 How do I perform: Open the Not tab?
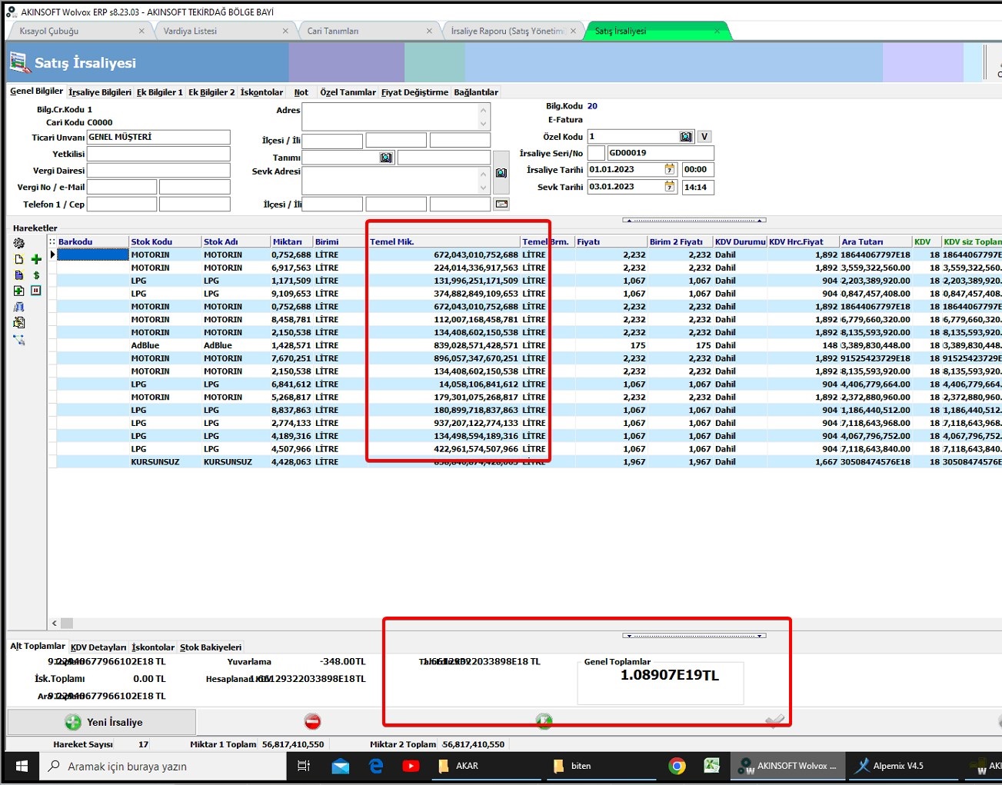pyautogui.click(x=301, y=92)
